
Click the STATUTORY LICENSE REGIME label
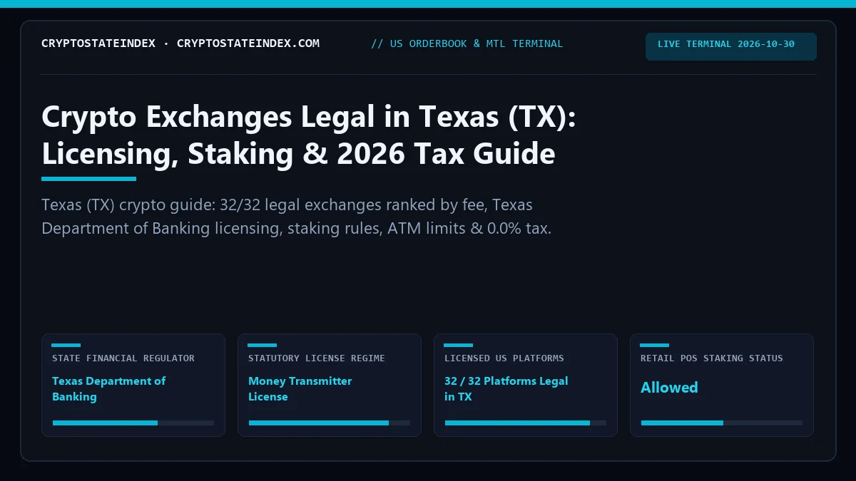click(x=317, y=358)
